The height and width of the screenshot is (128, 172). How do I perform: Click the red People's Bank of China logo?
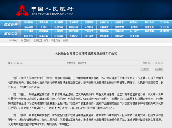[22, 11]
